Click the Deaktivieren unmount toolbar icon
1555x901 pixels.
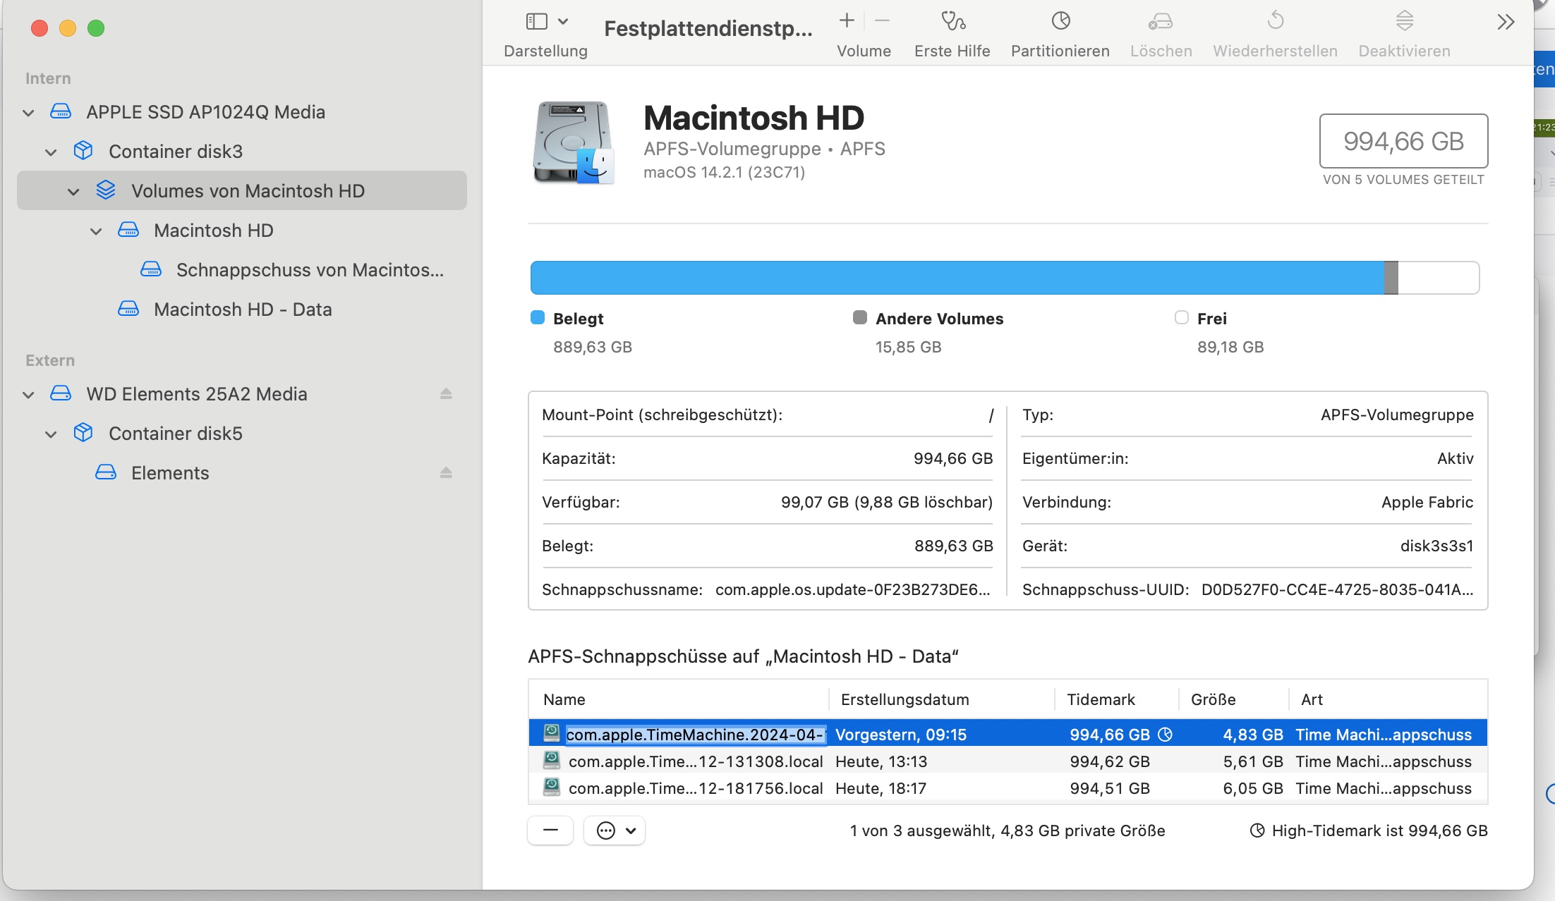click(1404, 22)
